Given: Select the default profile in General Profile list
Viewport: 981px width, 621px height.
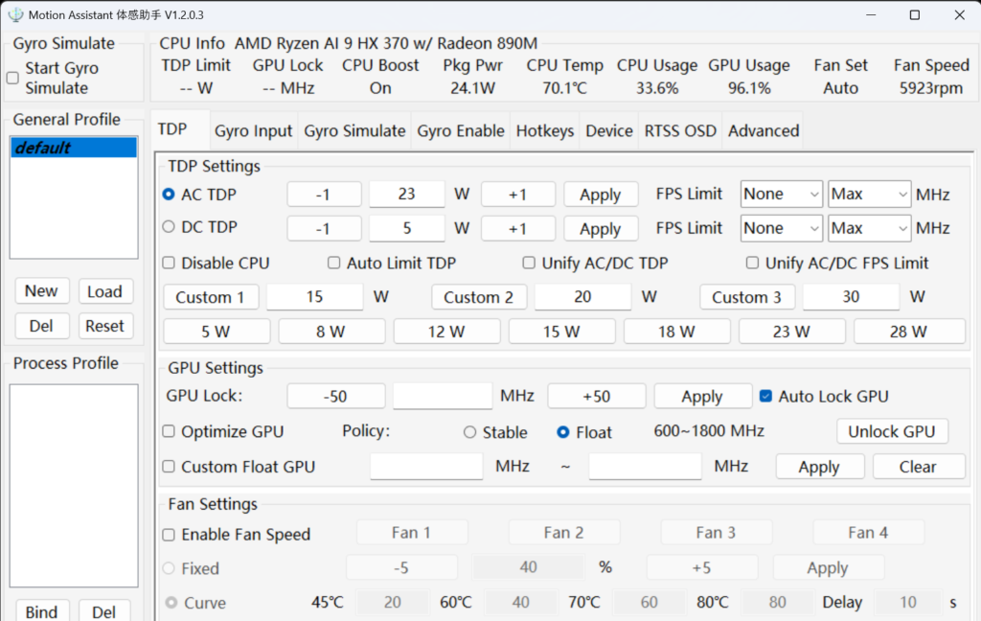Looking at the screenshot, I should tap(74, 148).
